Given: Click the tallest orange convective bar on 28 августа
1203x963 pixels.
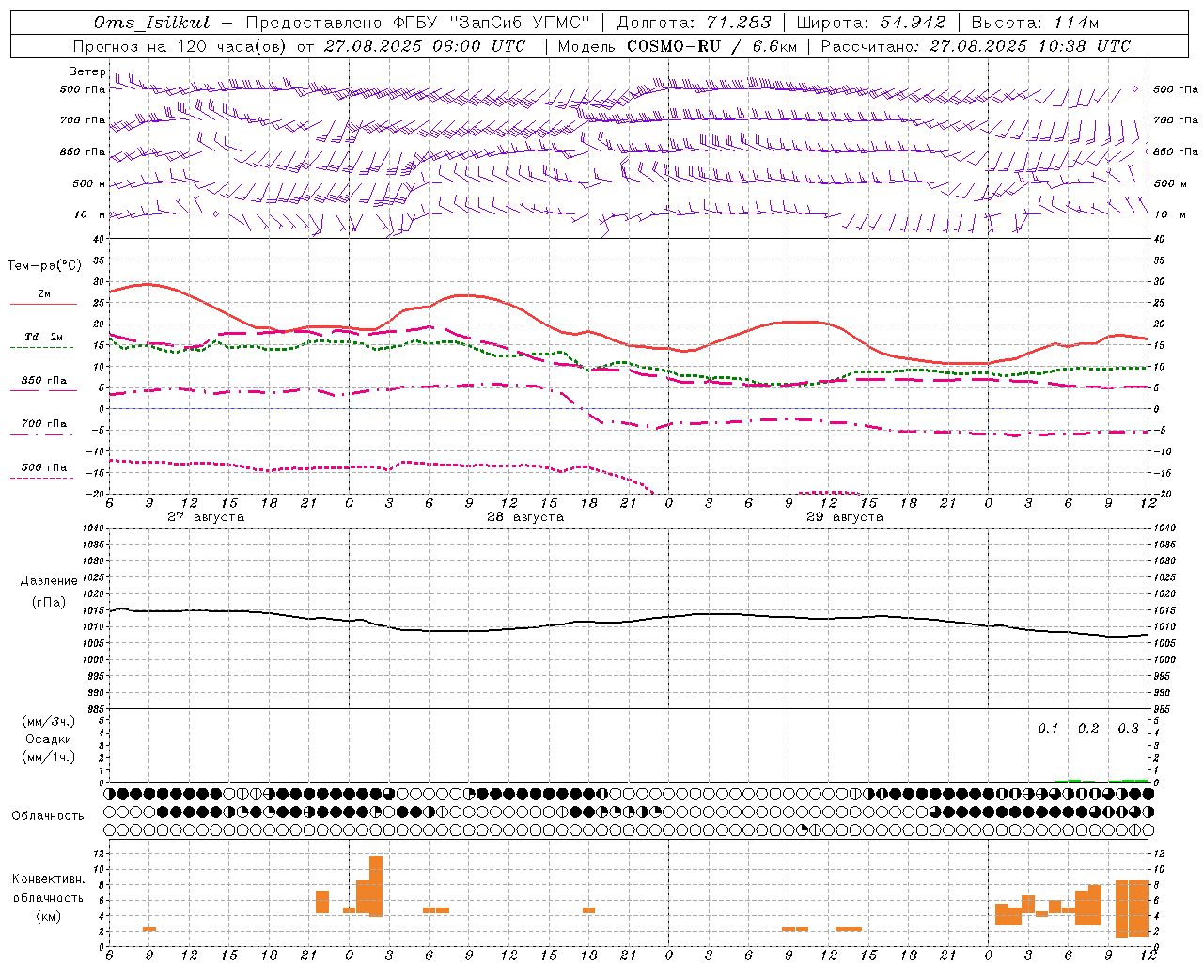Looking at the screenshot, I should (x=376, y=886).
